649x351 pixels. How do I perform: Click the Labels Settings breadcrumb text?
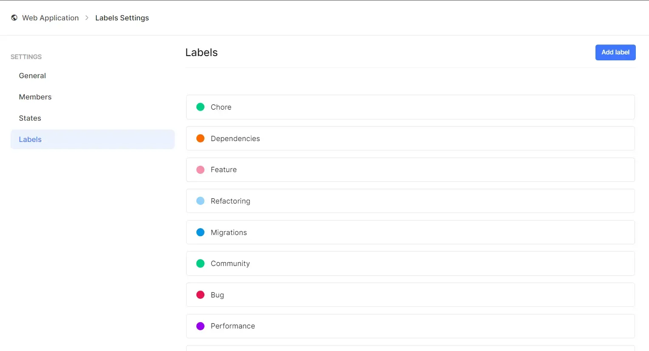tap(122, 18)
